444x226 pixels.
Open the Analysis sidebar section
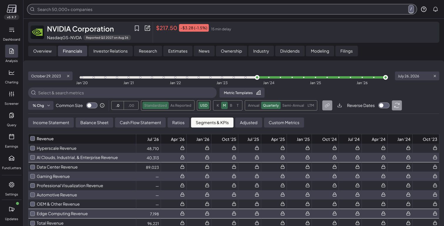[11, 51]
